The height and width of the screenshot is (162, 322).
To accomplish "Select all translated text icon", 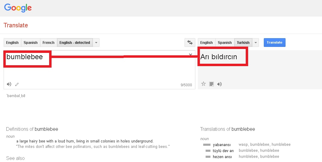I will tap(212, 84).
